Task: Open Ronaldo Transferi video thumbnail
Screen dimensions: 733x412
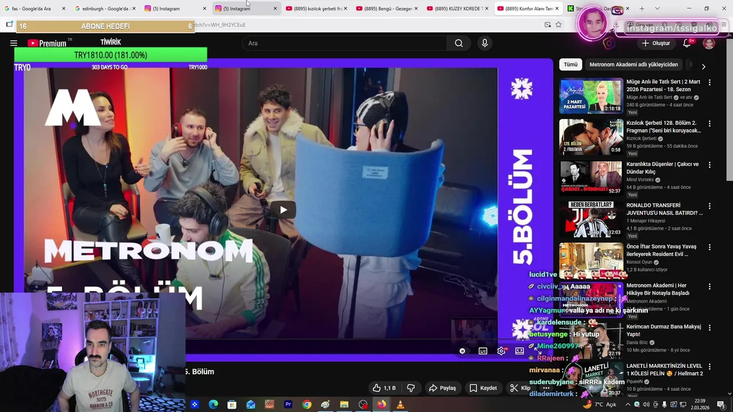Action: point(591,219)
